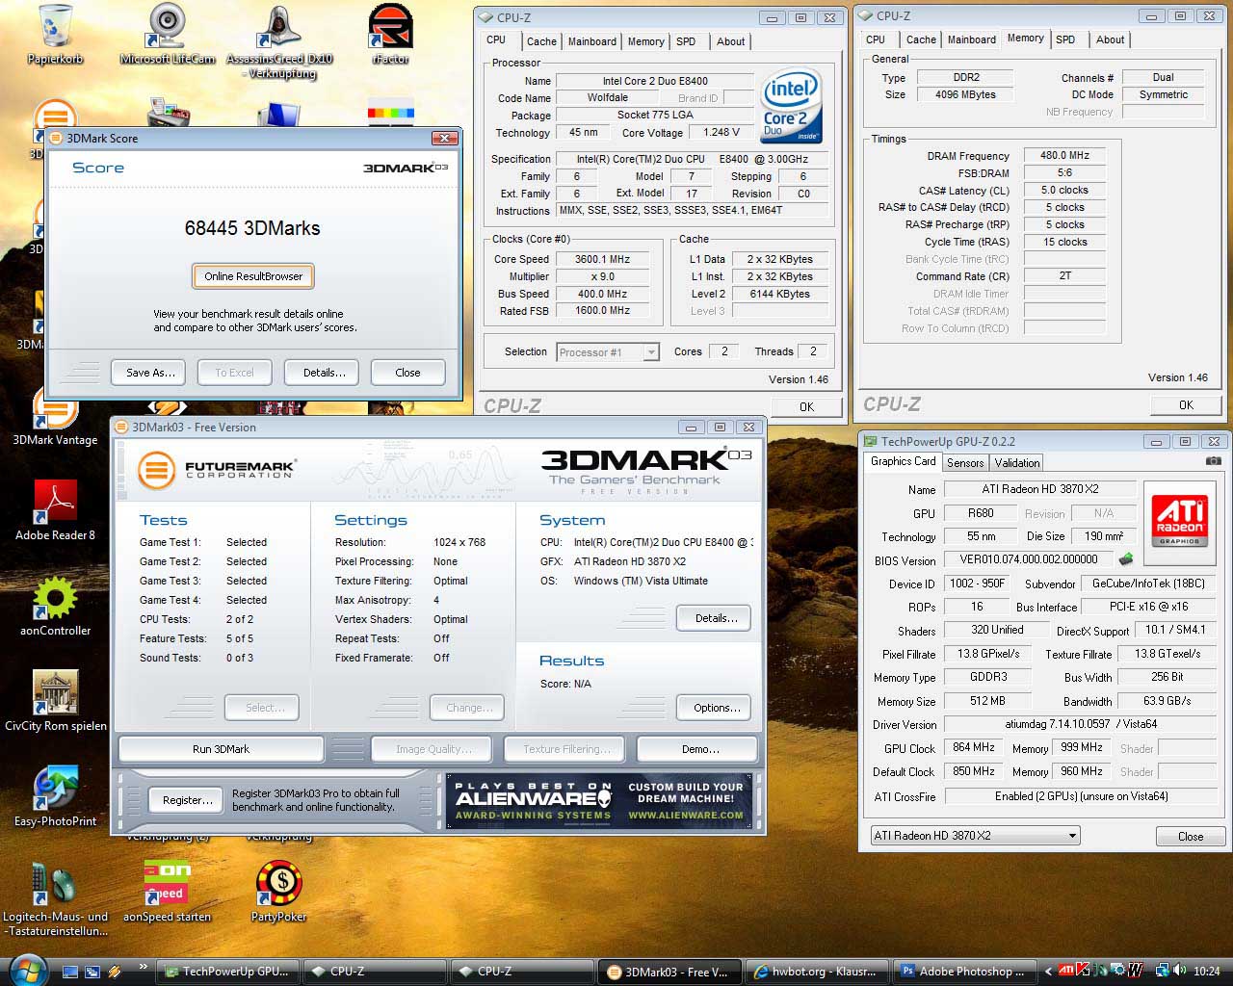Click Online ResultBrowser button
This screenshot has height=986, width=1233.
(253, 276)
